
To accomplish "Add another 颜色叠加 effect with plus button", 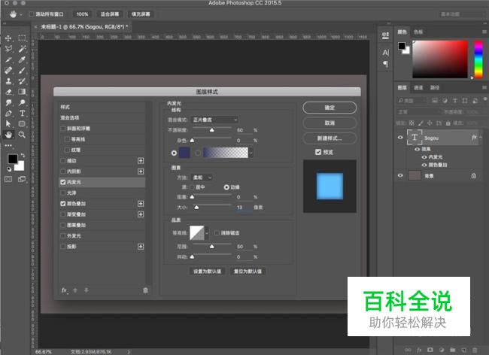I will click(x=141, y=204).
